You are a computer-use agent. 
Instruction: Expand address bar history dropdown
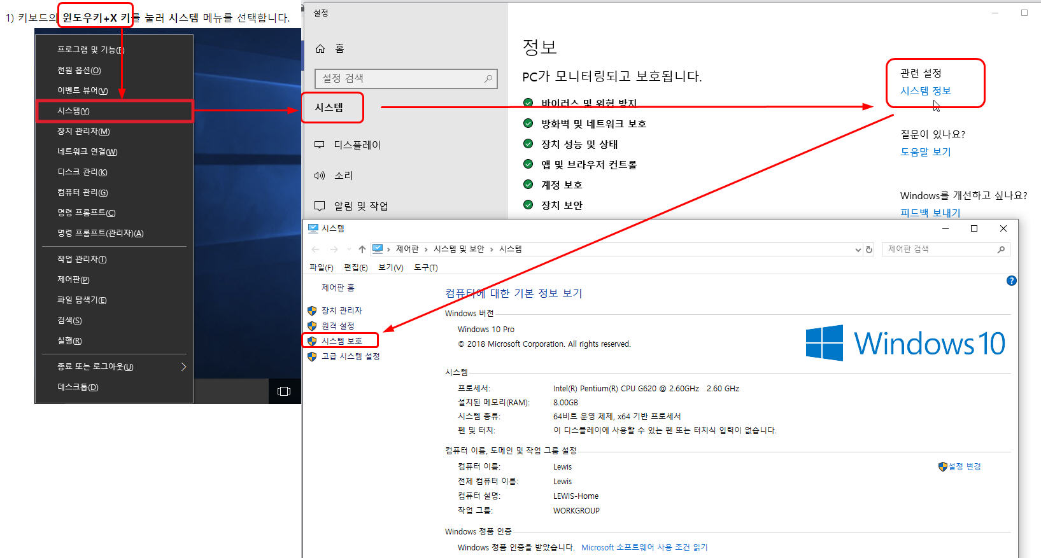858,249
